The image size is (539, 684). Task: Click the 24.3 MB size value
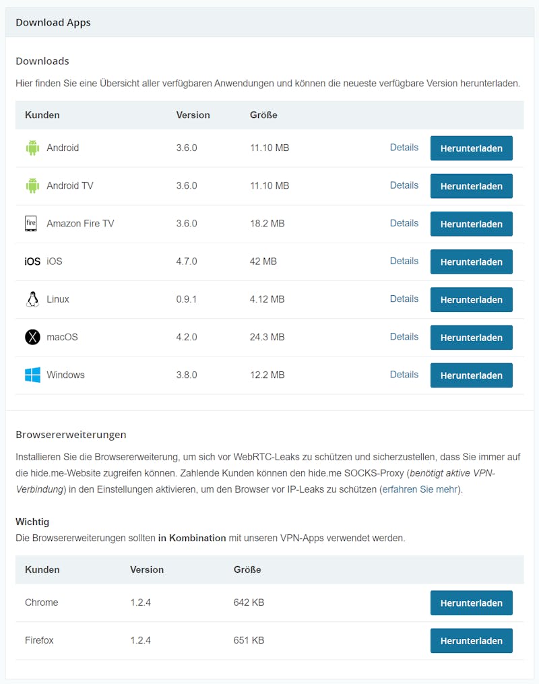(x=267, y=337)
